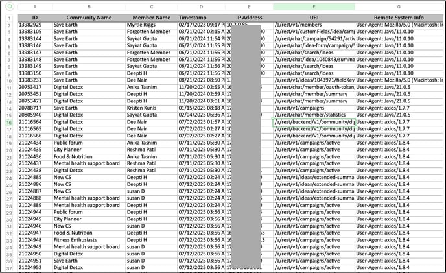
Task: Select Anika Tasnim cell in row 11
Action: 152,87
